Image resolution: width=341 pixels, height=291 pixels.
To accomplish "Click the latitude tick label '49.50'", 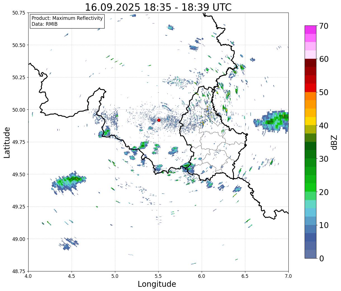I will (x=19, y=174).
